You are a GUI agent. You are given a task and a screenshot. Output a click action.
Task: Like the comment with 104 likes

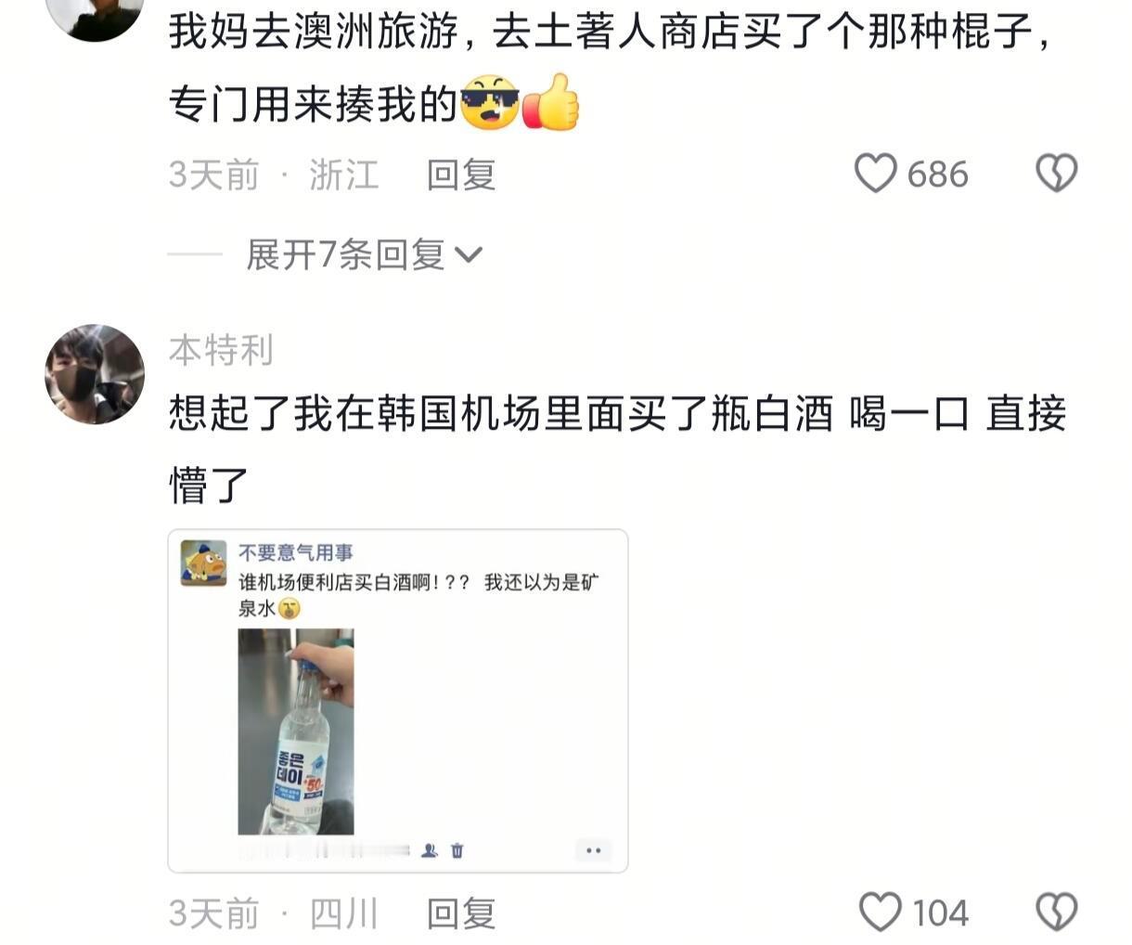[x=881, y=912]
